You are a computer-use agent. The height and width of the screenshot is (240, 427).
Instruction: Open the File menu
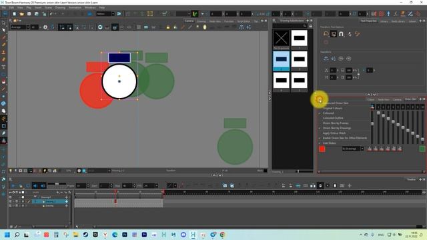[x=3, y=7]
